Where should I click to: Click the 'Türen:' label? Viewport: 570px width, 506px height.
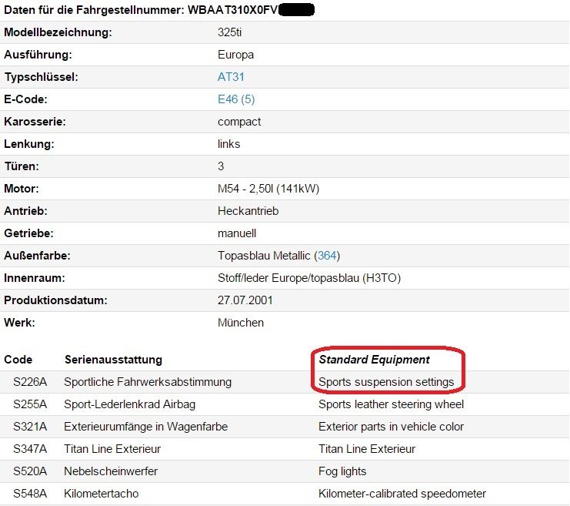pyautogui.click(x=22, y=166)
